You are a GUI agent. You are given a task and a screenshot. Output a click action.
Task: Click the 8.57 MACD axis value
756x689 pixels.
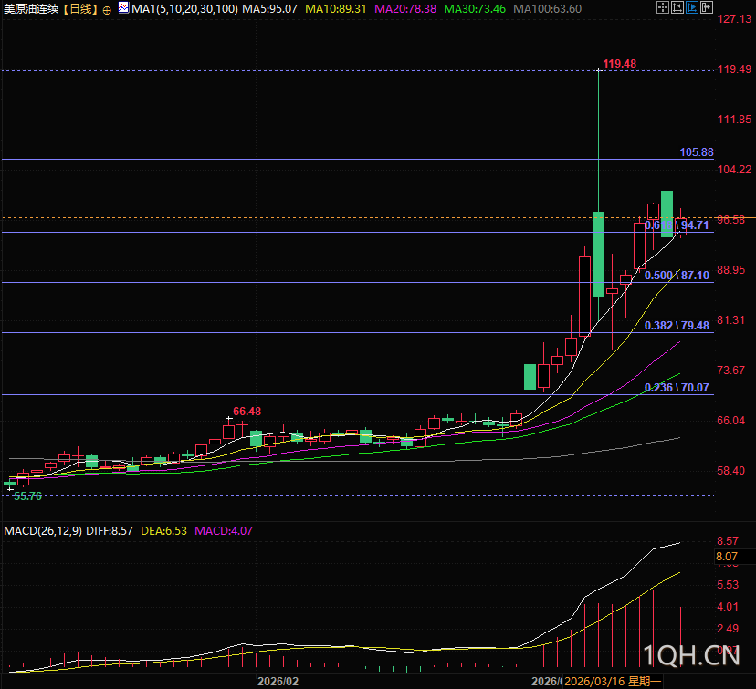click(728, 541)
